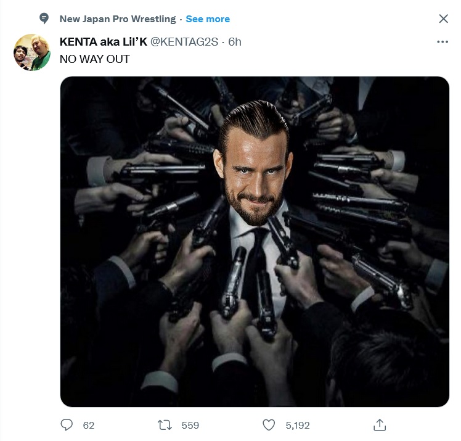This screenshot has height=441, width=461.
Task: Click the reply count 62
Action: pyautogui.click(x=88, y=425)
